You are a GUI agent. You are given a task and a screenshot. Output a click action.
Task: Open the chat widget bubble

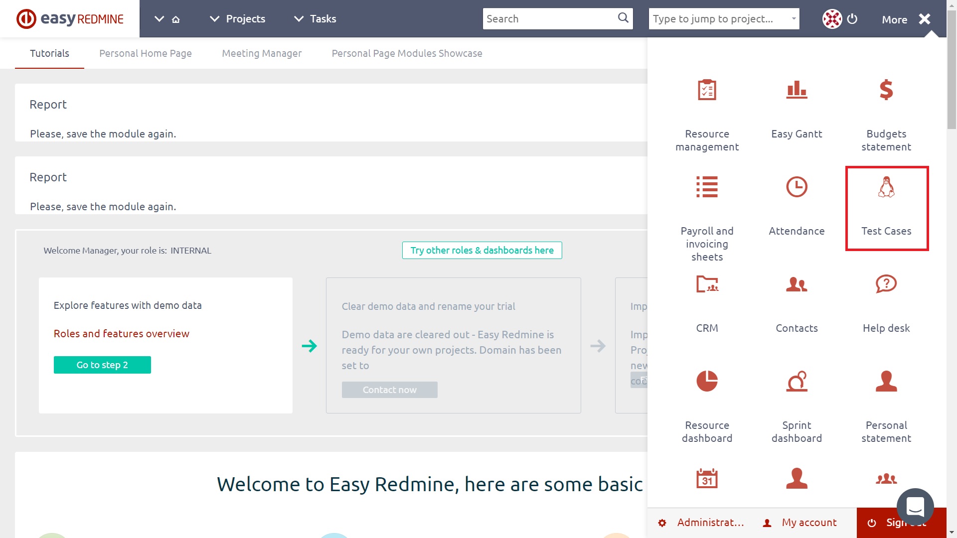915,507
